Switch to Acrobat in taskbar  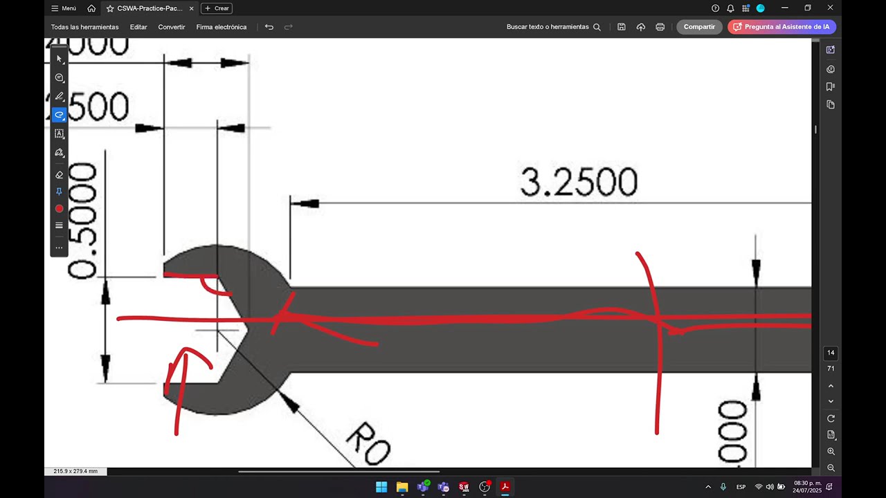pos(505,487)
